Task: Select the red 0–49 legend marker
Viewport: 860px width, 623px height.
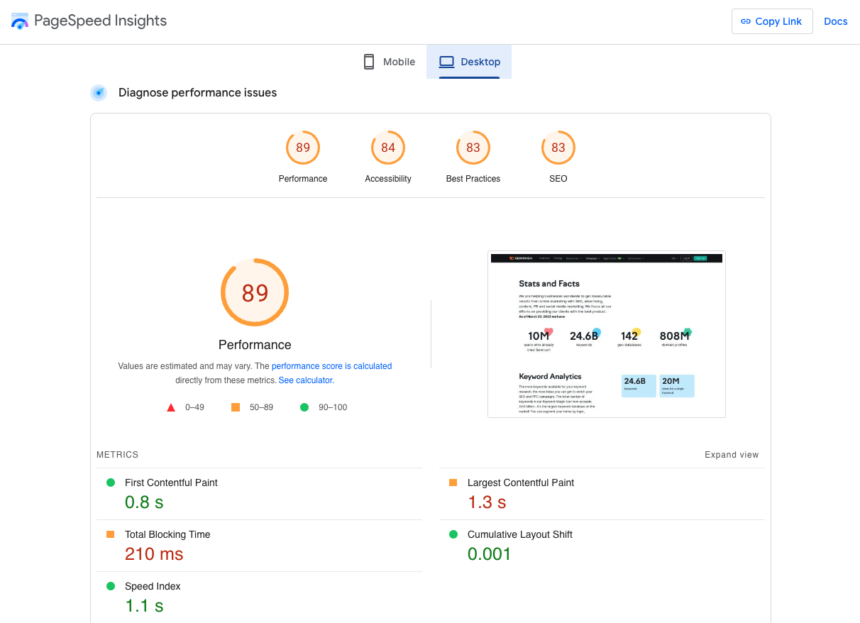Action: [170, 407]
